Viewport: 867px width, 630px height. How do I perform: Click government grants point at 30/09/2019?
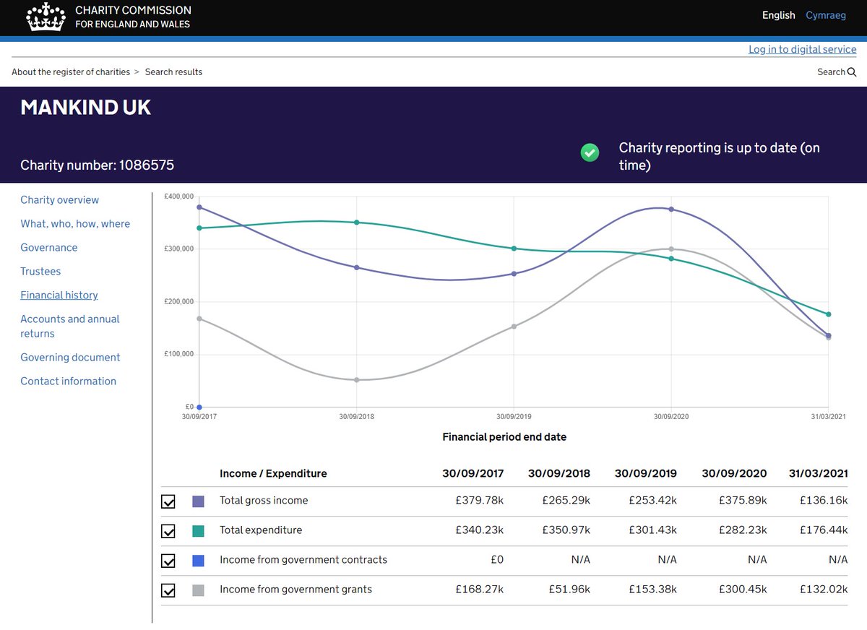pyautogui.click(x=514, y=327)
